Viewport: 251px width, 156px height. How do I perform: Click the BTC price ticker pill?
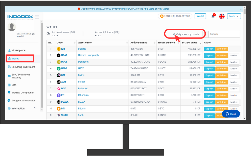pos(175,16)
